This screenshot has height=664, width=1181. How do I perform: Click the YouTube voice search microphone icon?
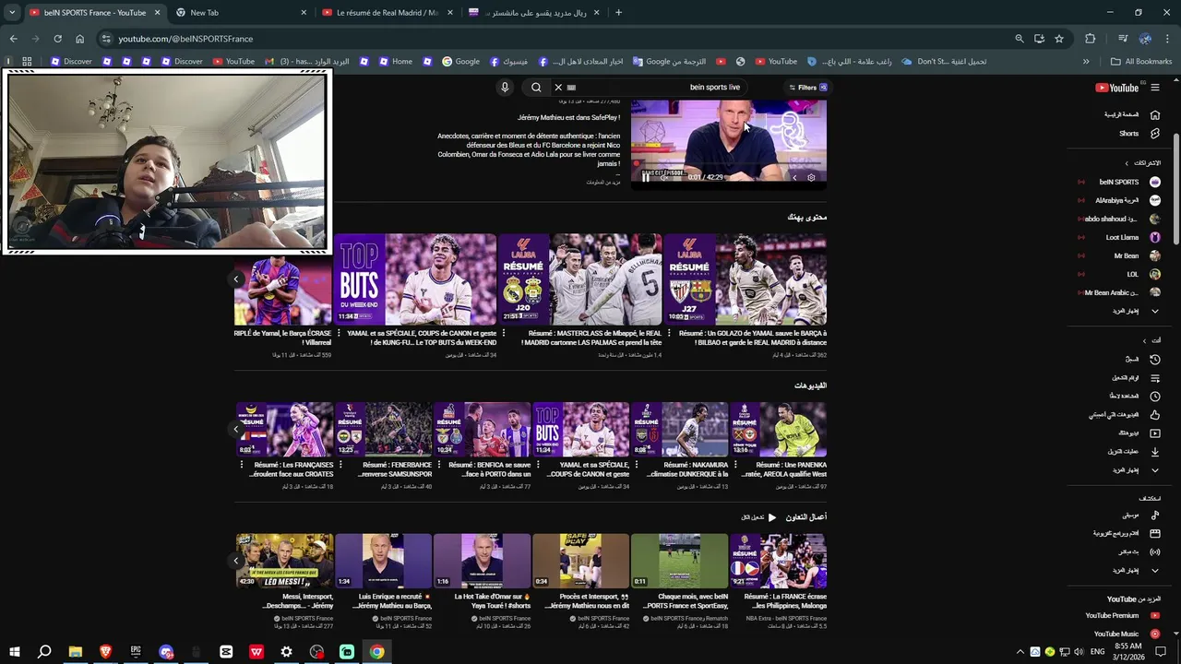(505, 88)
